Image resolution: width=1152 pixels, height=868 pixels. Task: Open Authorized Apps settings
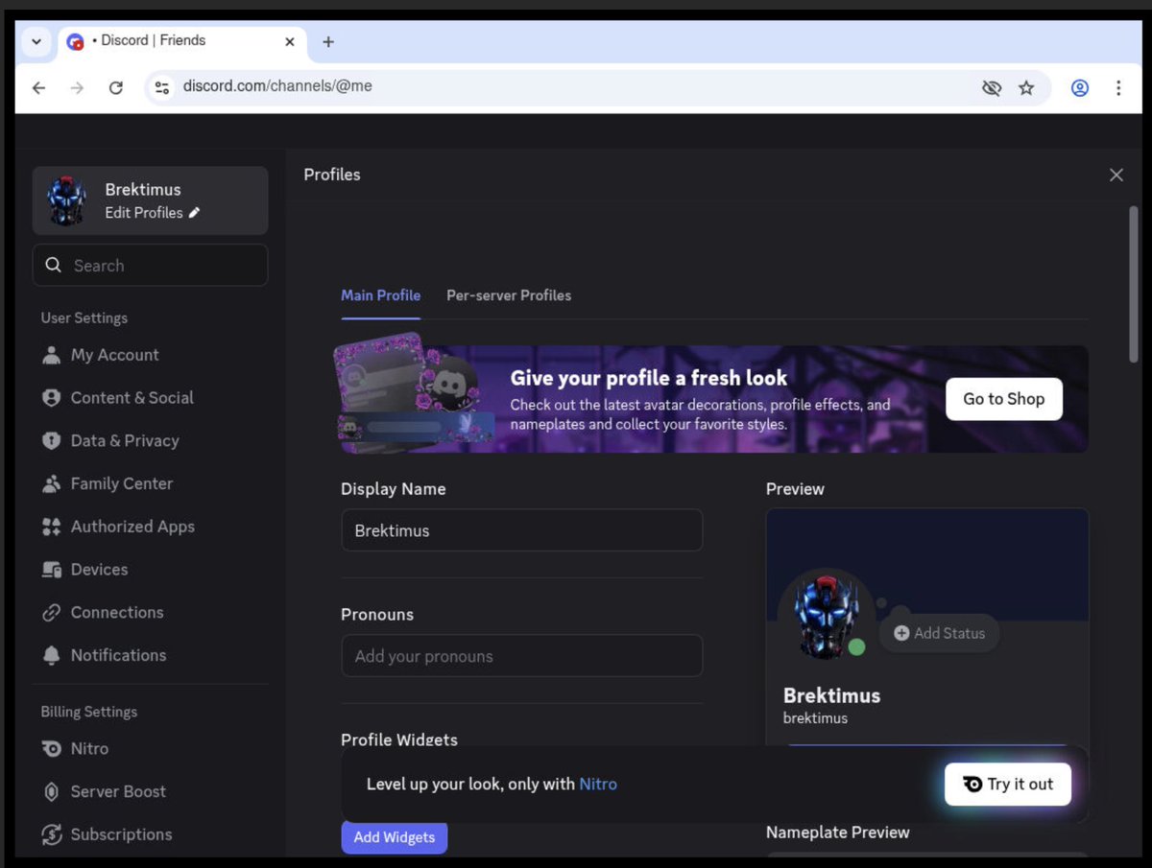coord(150,527)
